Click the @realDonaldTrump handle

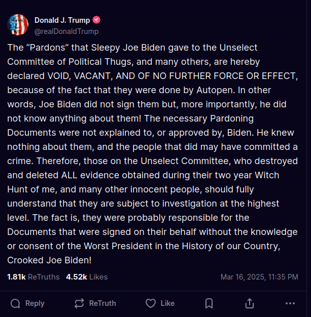pyautogui.click(x=66, y=31)
